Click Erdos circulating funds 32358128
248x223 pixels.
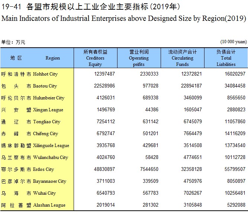[x=191, y=169]
